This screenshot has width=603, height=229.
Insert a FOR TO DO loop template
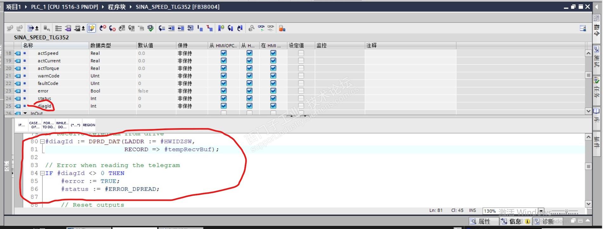[x=49, y=125]
